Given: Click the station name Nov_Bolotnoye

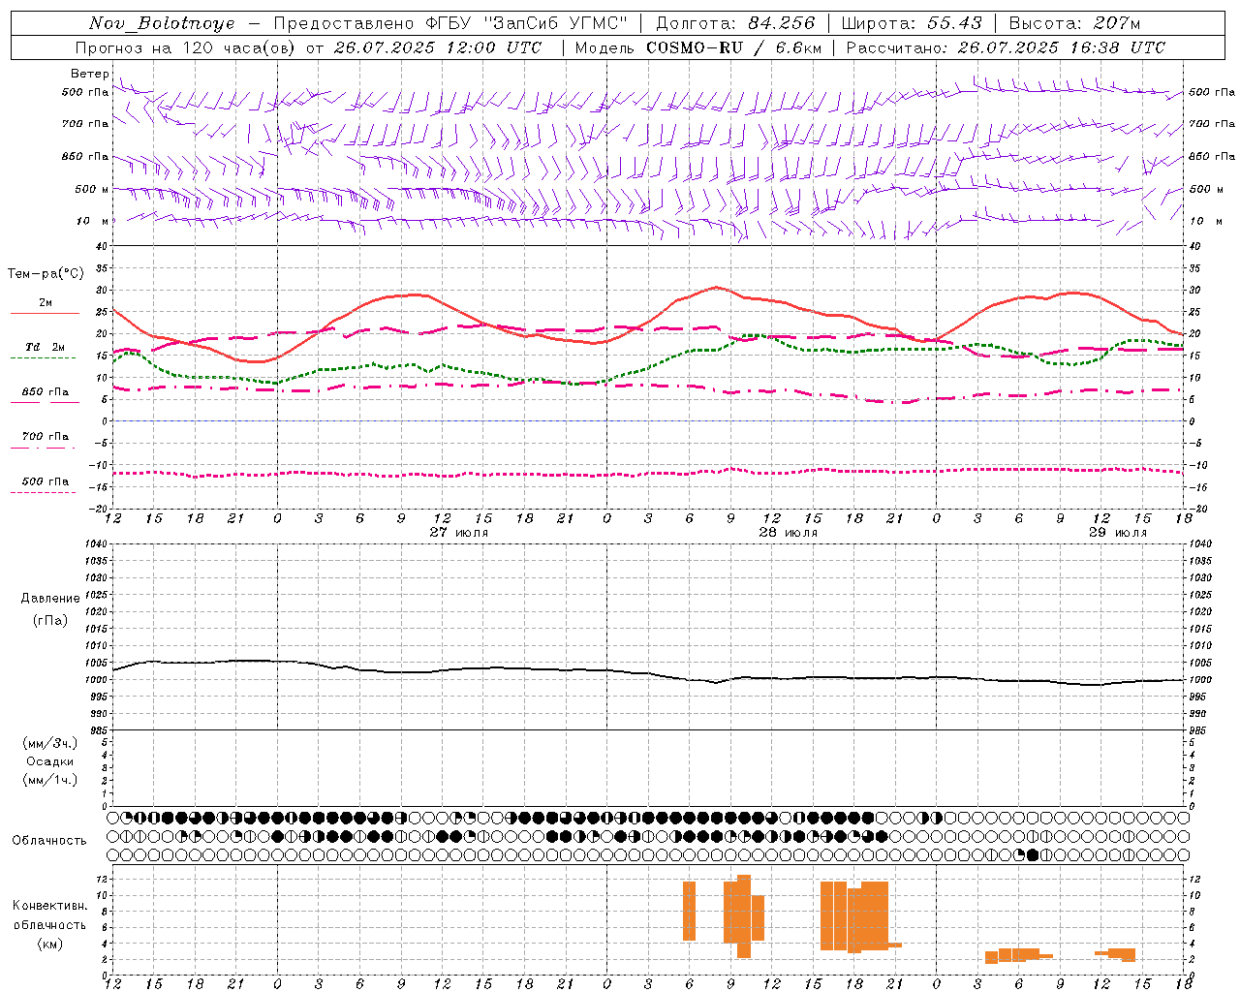Looking at the screenshot, I should [x=161, y=23].
